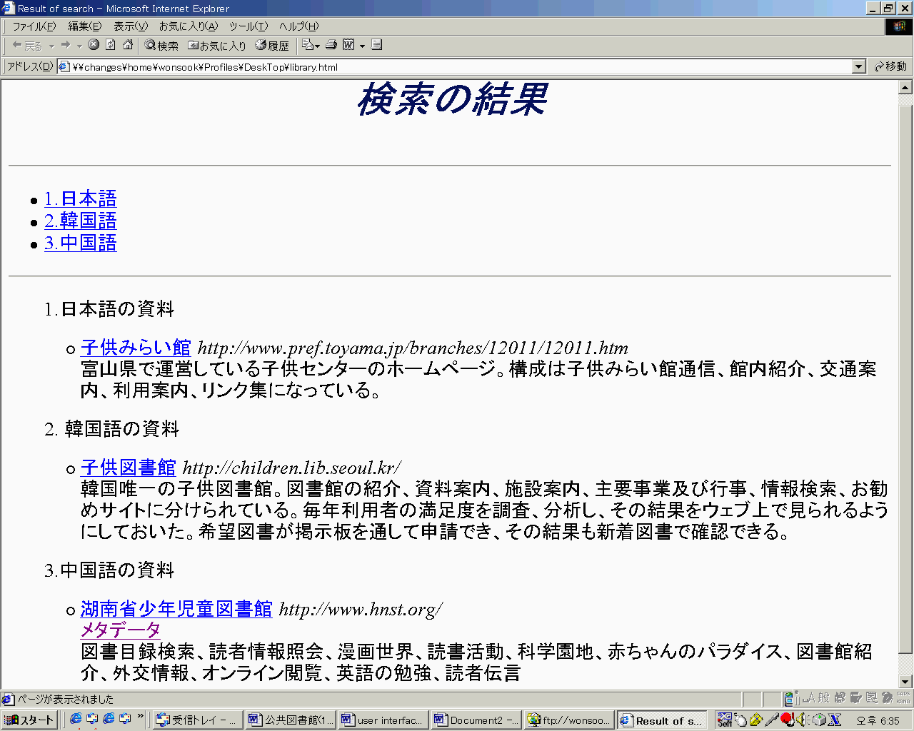The width and height of the screenshot is (914, 731).
Task: Refresh the page with the reload icon
Action: pyautogui.click(x=109, y=44)
